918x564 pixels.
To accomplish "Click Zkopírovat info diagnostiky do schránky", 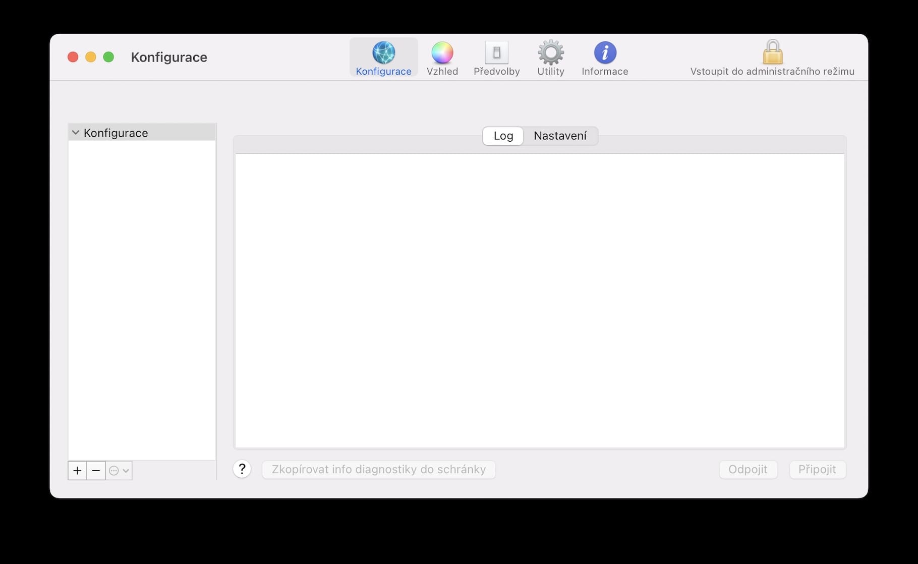I will pyautogui.click(x=379, y=469).
